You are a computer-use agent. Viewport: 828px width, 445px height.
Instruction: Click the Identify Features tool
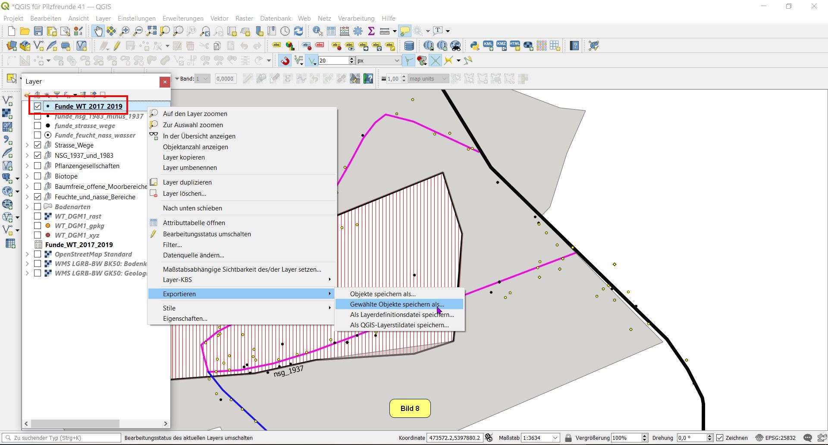coord(317,31)
